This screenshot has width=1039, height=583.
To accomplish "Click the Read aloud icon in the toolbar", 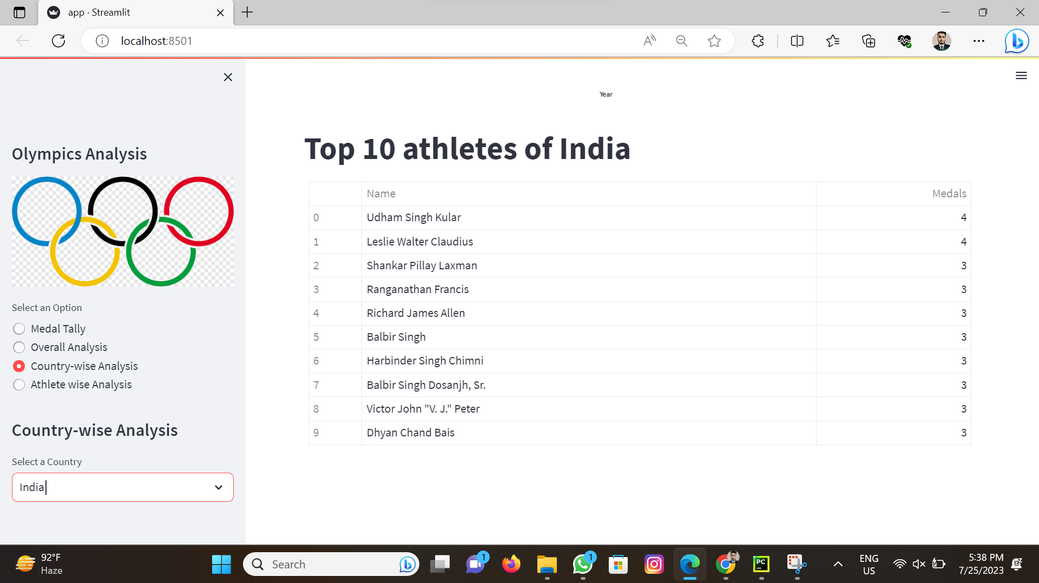I will 649,41.
